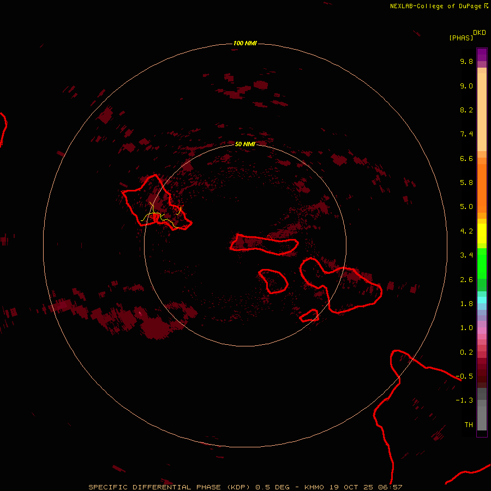Click the 2.6 colorbar value
The width and height of the screenshot is (491, 491).
click(466, 280)
